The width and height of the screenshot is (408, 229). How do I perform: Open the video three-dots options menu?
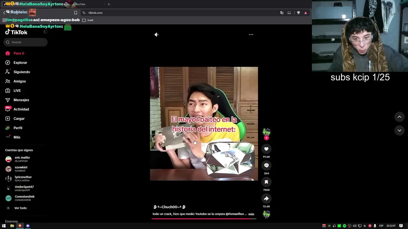tap(251, 34)
